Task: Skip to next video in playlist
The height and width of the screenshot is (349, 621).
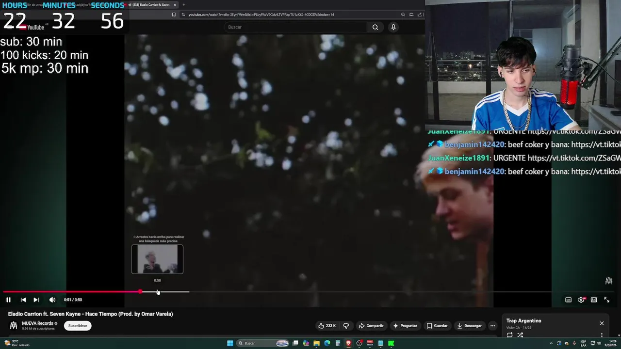Action: point(36,300)
